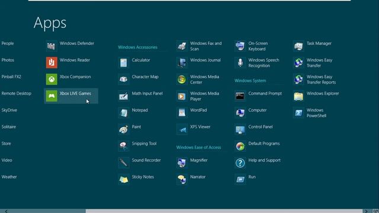Screen dimensions: 379x213
Task: Launch Windows Fax and Scan icon
Action: 182,46
